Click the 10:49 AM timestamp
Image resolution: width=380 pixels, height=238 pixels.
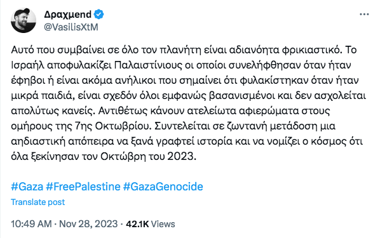click(31, 224)
